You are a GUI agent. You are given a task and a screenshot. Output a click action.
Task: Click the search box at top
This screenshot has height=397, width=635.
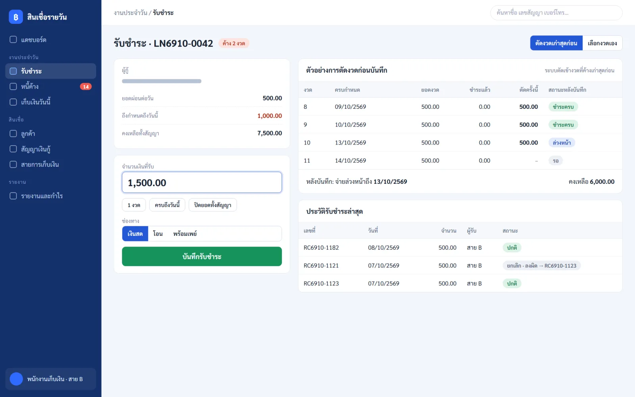[556, 13]
